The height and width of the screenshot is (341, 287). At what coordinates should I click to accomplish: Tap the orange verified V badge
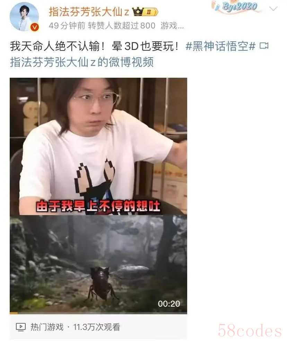coord(34,27)
